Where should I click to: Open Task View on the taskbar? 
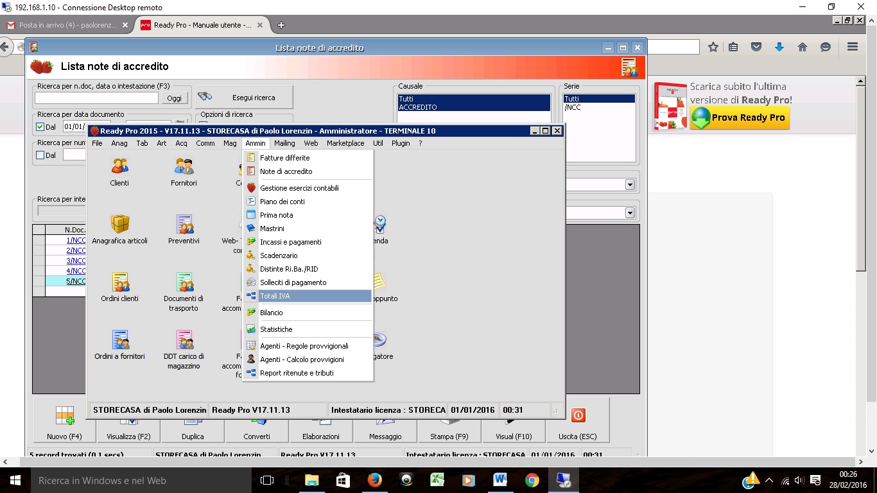pyautogui.click(x=267, y=480)
